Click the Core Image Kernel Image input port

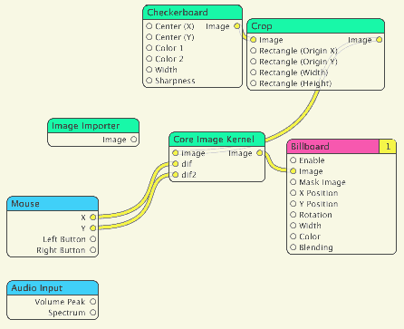[176, 153]
